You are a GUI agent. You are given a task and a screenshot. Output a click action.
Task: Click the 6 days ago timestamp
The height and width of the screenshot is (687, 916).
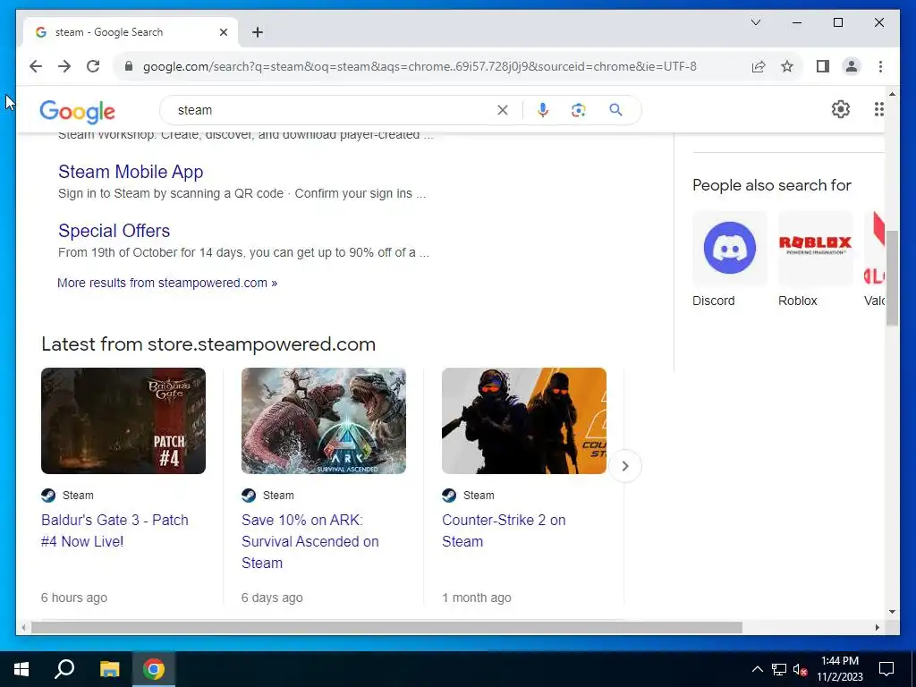click(272, 598)
